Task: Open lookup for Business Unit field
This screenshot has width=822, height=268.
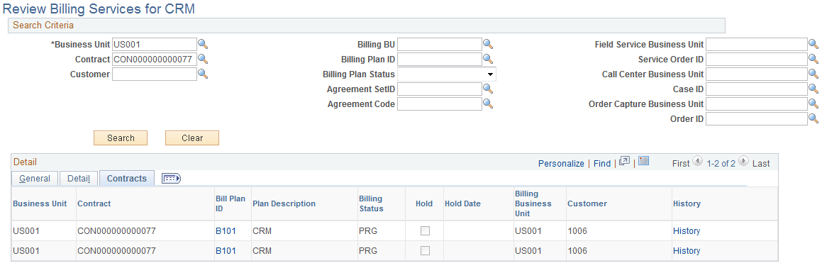Action: coord(203,45)
